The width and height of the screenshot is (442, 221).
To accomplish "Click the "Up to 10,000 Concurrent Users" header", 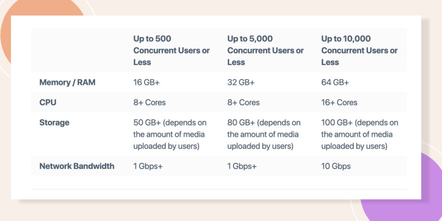I will coord(359,51).
